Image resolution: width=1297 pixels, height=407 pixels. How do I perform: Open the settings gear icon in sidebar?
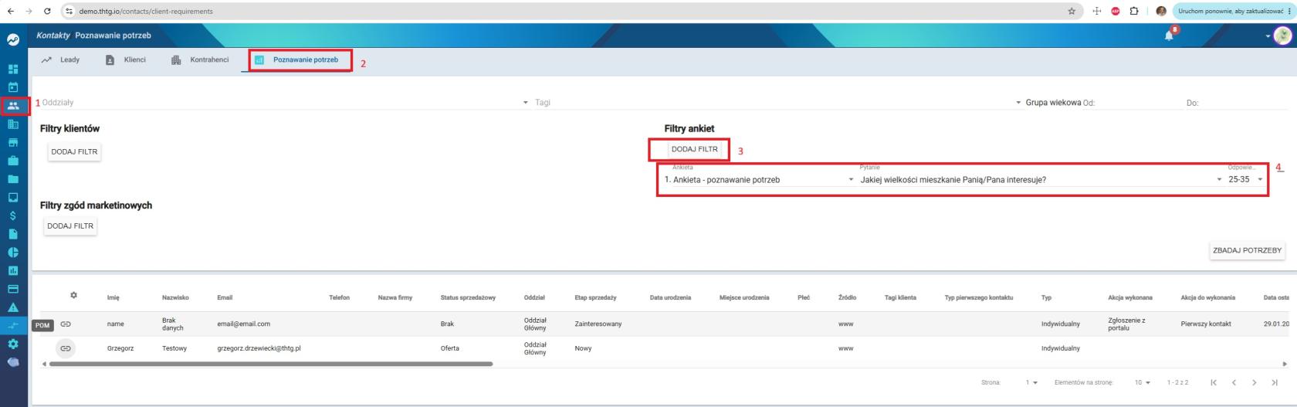(x=13, y=344)
